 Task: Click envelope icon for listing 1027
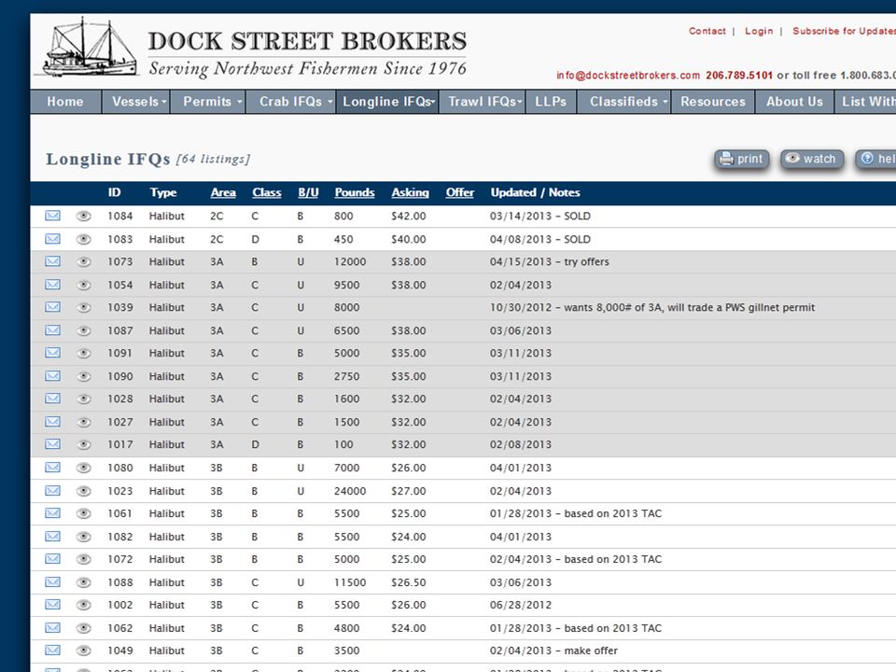coord(52,421)
